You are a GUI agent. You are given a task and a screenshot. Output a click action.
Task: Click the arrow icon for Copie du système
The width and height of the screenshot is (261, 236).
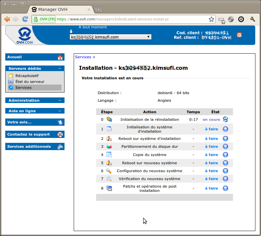click(225, 155)
